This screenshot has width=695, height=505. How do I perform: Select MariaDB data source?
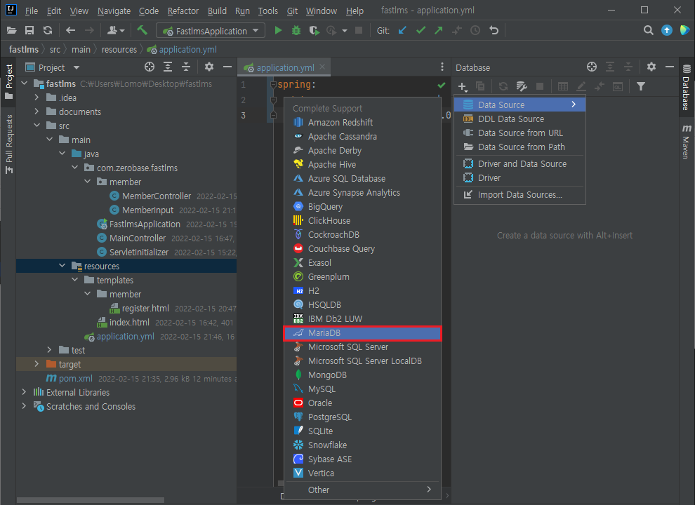(362, 333)
